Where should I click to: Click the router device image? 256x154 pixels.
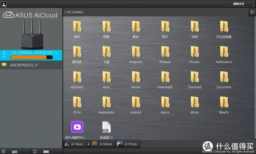tap(32, 35)
